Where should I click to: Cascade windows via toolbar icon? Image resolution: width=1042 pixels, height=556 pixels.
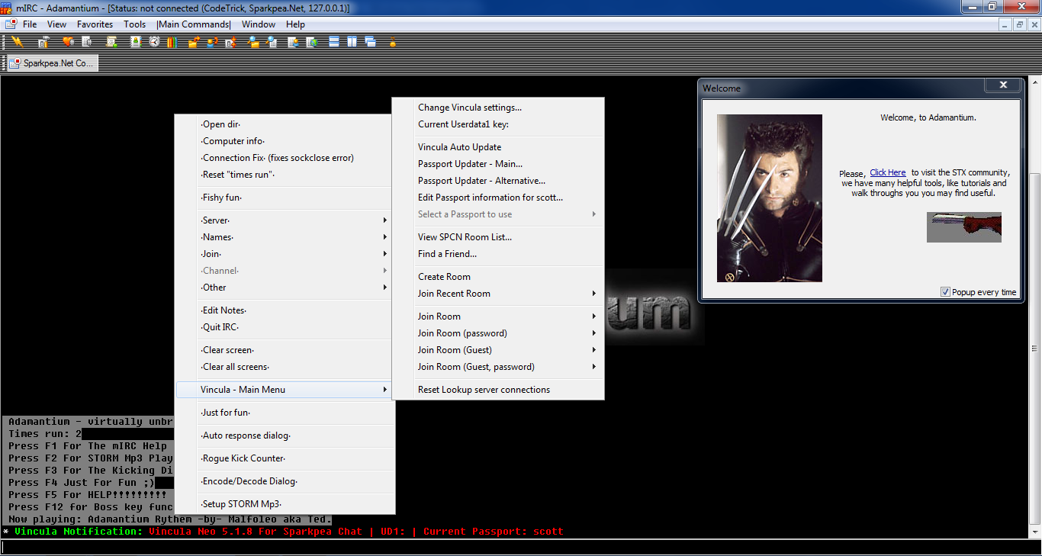coord(370,42)
